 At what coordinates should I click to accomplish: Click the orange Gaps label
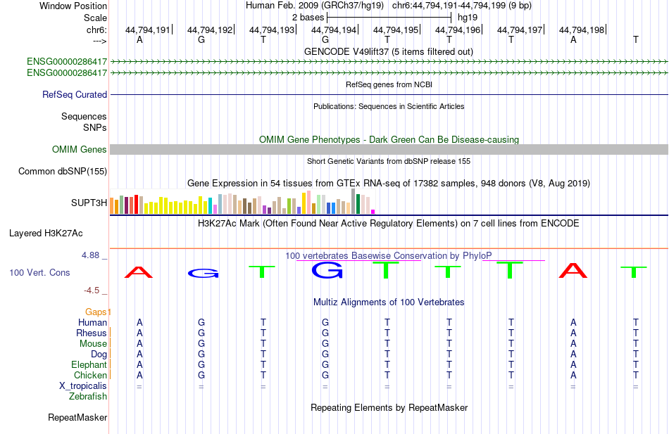click(96, 312)
